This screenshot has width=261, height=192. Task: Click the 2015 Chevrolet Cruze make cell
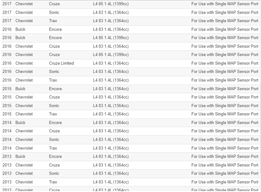click(x=24, y=97)
